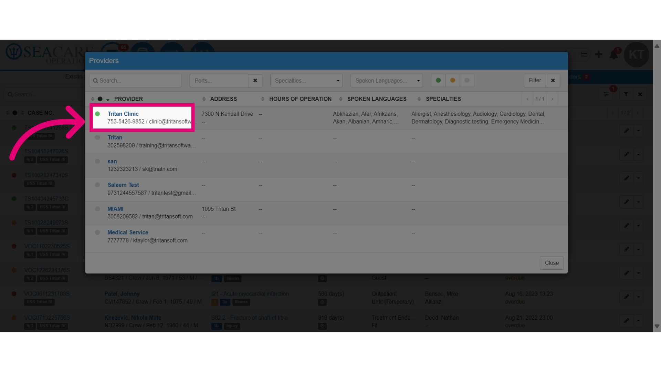Apply the Filter button in Providers
Screen dimensions: 661x372
coord(535,80)
